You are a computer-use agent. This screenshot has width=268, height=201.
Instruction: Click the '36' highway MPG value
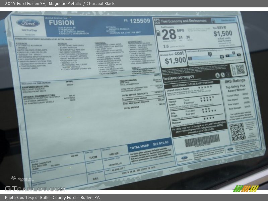pyautogui.click(x=188, y=37)
